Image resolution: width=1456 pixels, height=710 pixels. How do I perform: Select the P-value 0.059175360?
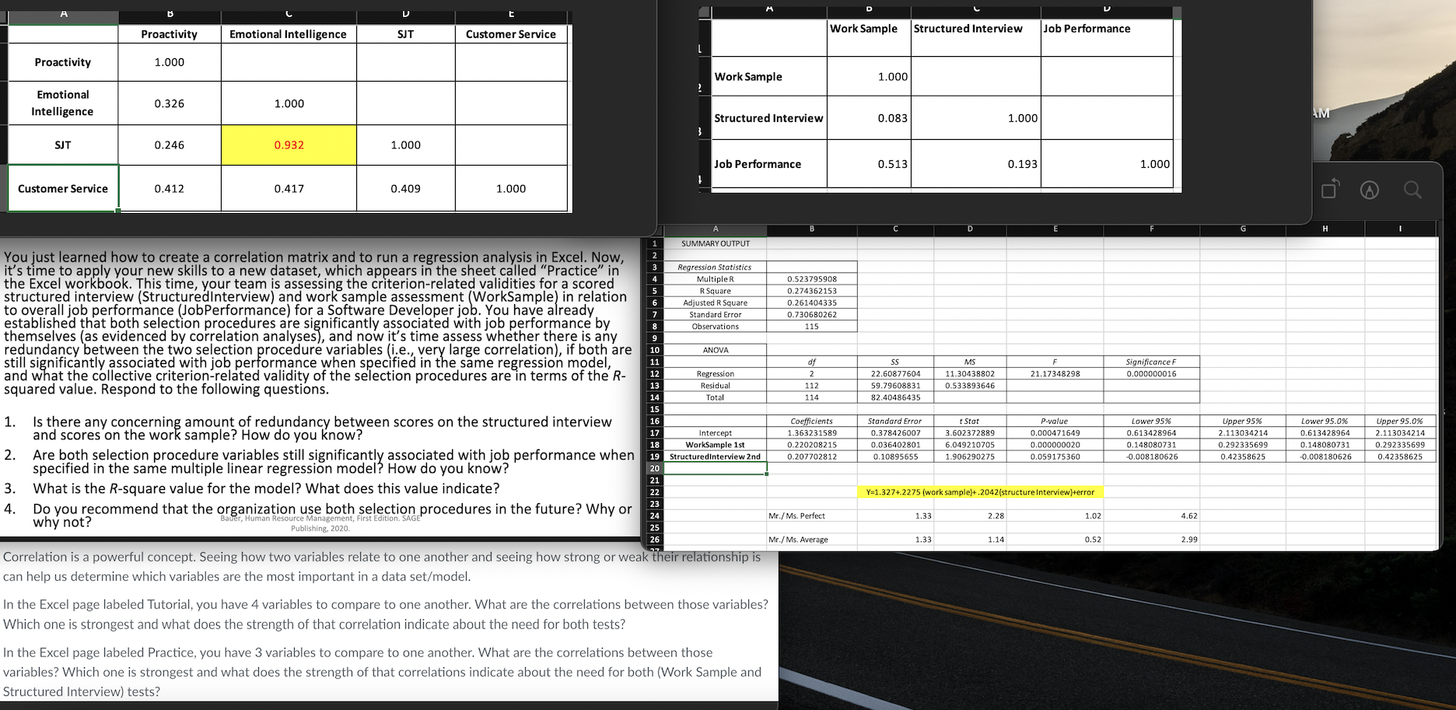pyautogui.click(x=1055, y=456)
